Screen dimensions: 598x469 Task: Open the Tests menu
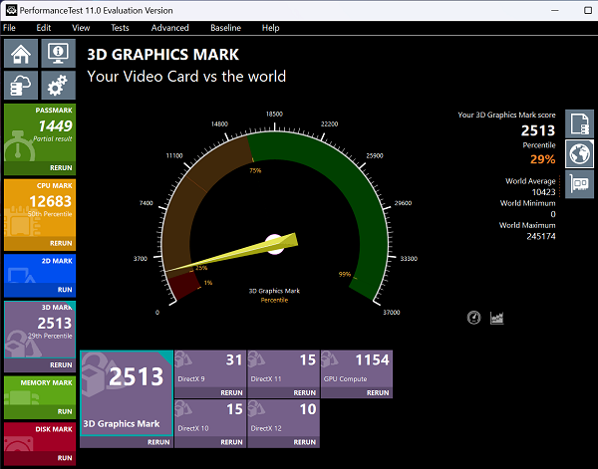tap(120, 28)
